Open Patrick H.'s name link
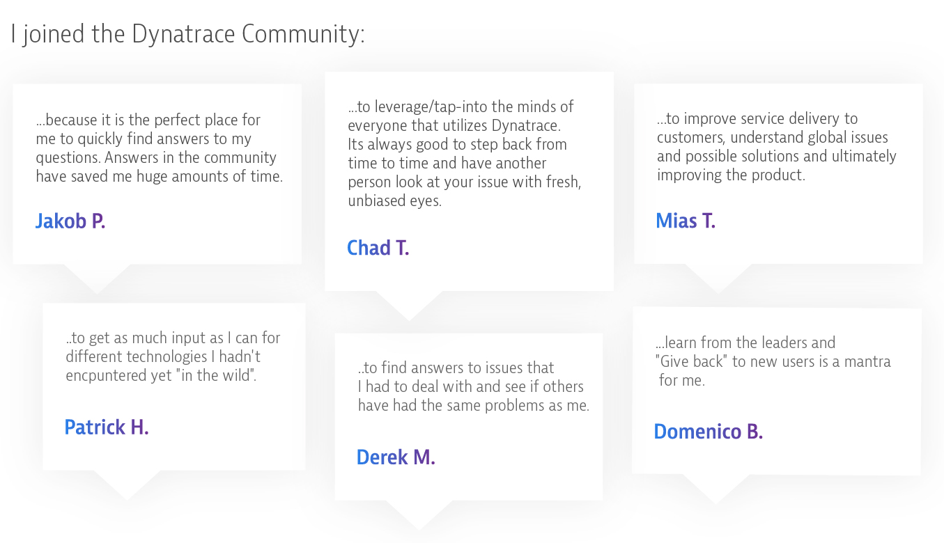The width and height of the screenshot is (944, 543). (x=107, y=427)
